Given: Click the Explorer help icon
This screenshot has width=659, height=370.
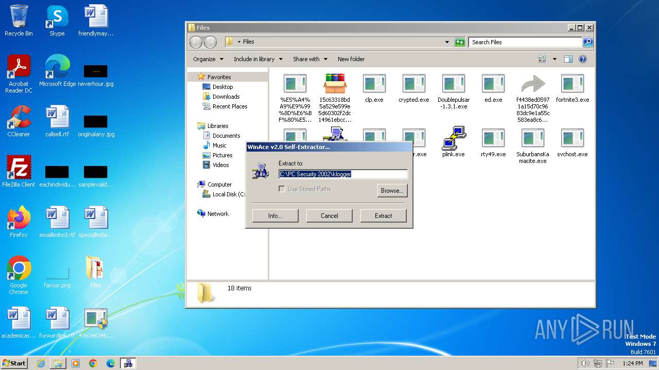Looking at the screenshot, I should click(x=583, y=59).
